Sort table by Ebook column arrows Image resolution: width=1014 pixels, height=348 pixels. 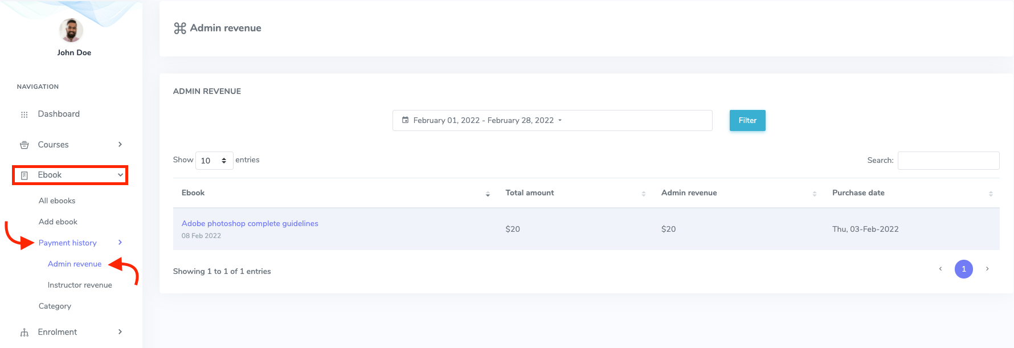pos(488,194)
